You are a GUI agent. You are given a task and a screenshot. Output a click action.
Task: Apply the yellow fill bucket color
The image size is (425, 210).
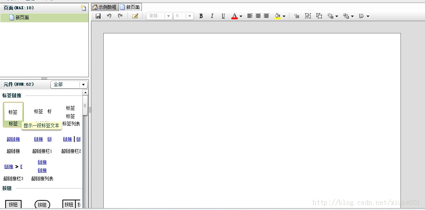point(278,16)
